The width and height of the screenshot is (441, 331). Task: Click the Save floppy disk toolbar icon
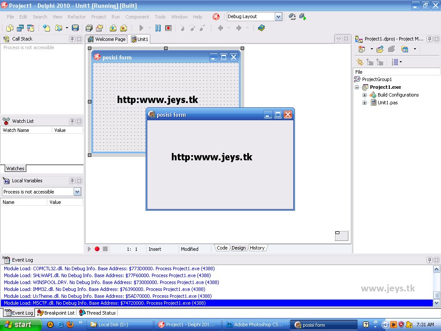click(x=75, y=28)
